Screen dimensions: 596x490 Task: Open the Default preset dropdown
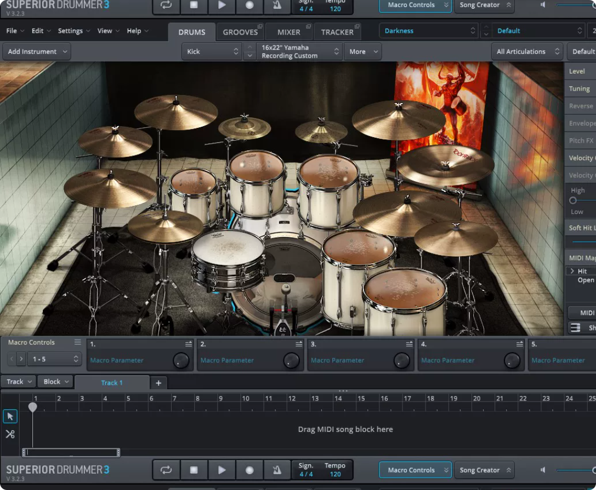click(x=538, y=31)
